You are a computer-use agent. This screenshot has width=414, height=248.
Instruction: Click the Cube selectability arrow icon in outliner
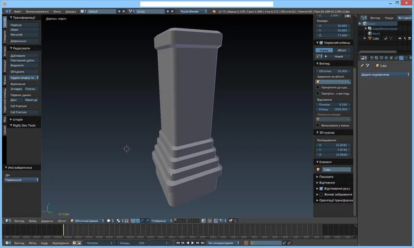(x=405, y=38)
